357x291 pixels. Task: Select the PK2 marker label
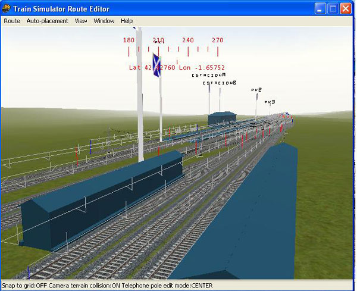256,90
